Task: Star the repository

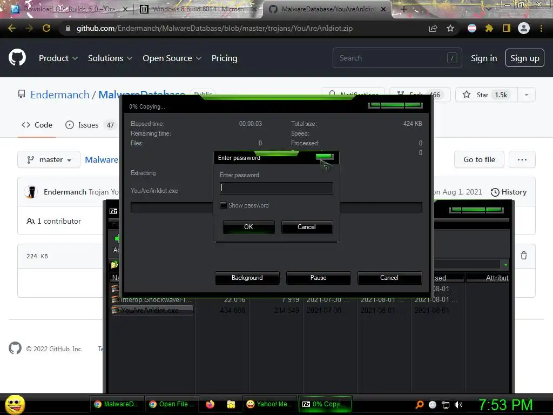Action: [x=487, y=95]
